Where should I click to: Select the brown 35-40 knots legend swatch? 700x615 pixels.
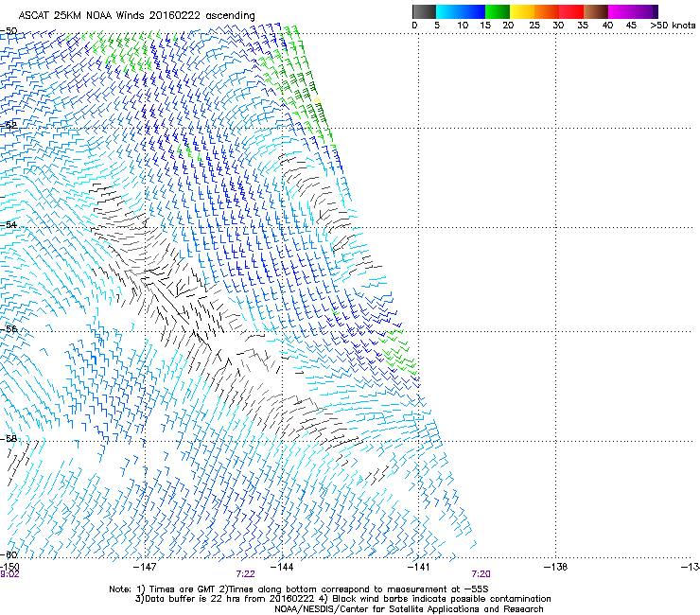click(596, 11)
